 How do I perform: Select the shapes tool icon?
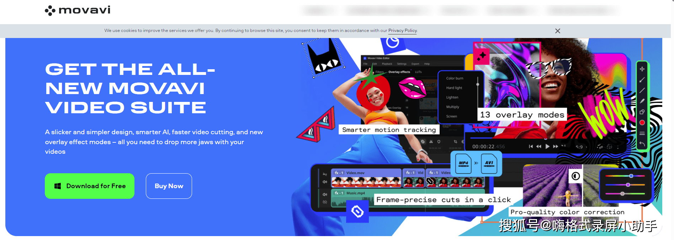point(642,112)
